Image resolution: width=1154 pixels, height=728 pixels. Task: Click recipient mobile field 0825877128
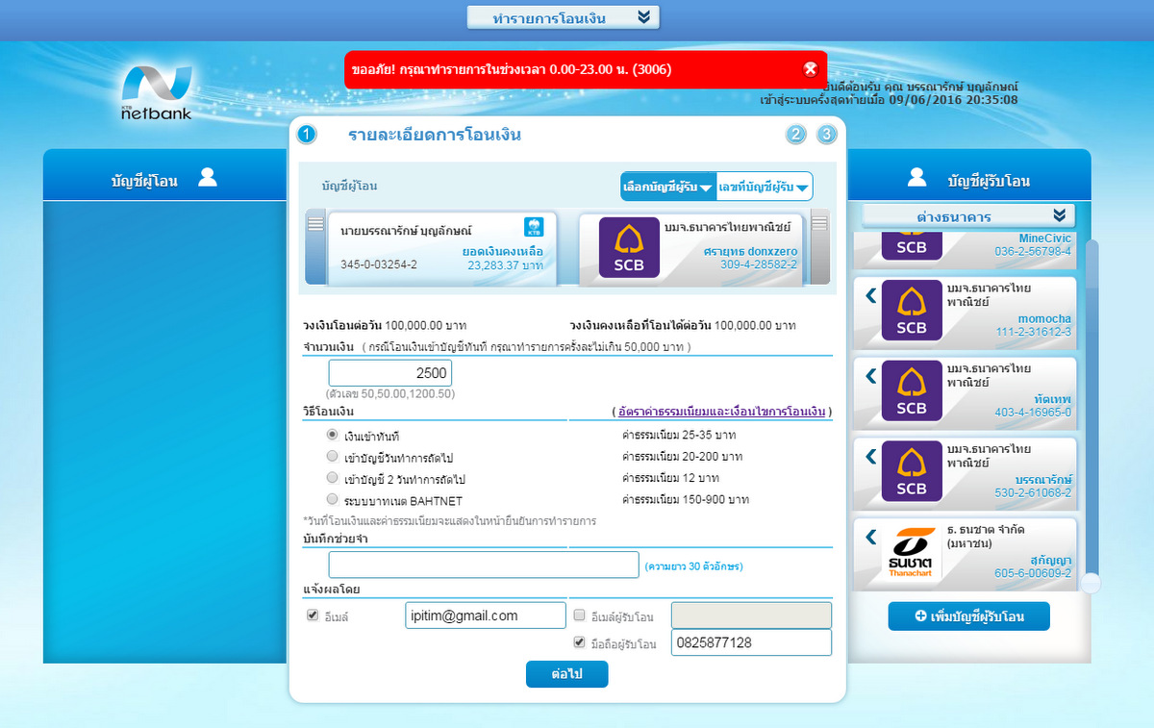click(x=751, y=642)
